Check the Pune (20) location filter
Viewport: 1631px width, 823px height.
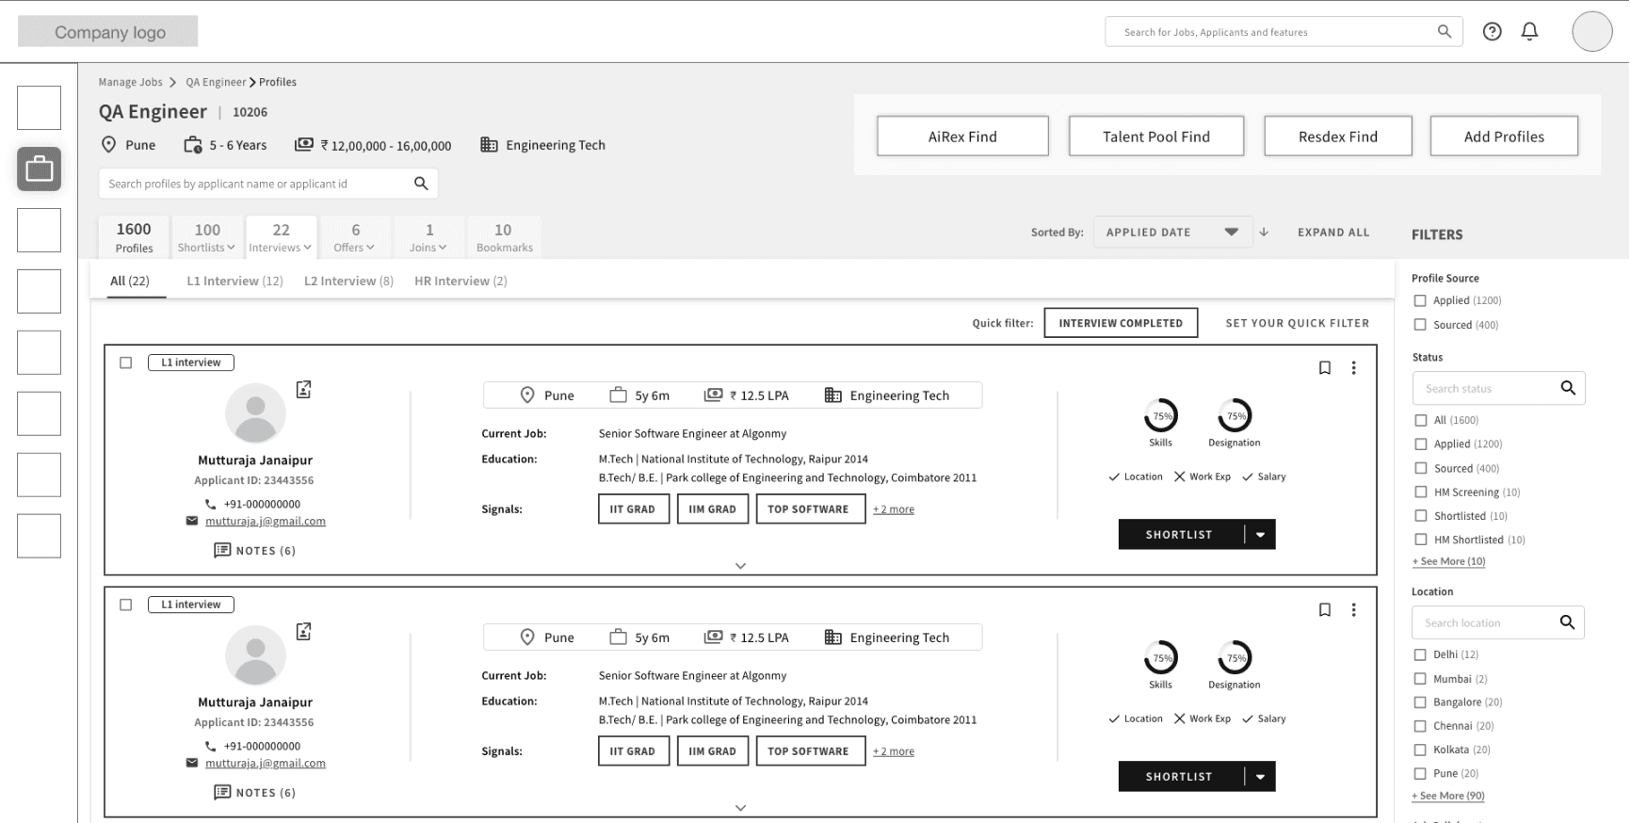click(x=1420, y=773)
